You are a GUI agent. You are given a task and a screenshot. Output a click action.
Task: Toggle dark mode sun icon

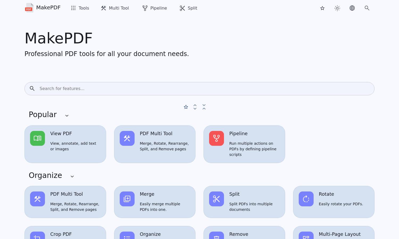[x=337, y=8]
